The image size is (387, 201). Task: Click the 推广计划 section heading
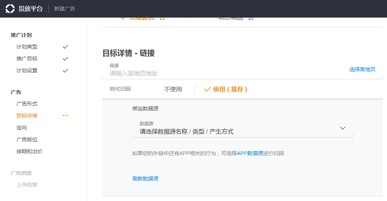coord(21,35)
